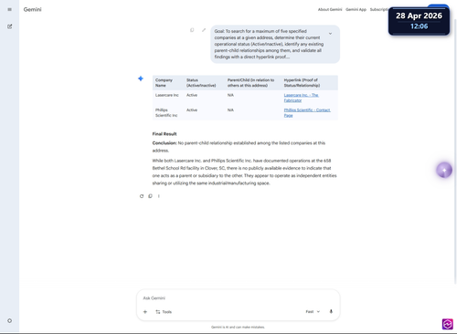Image resolution: width=457 pixels, height=334 pixels.
Task: Click the Status (Active/Inactive) column header
Action: click(x=201, y=83)
